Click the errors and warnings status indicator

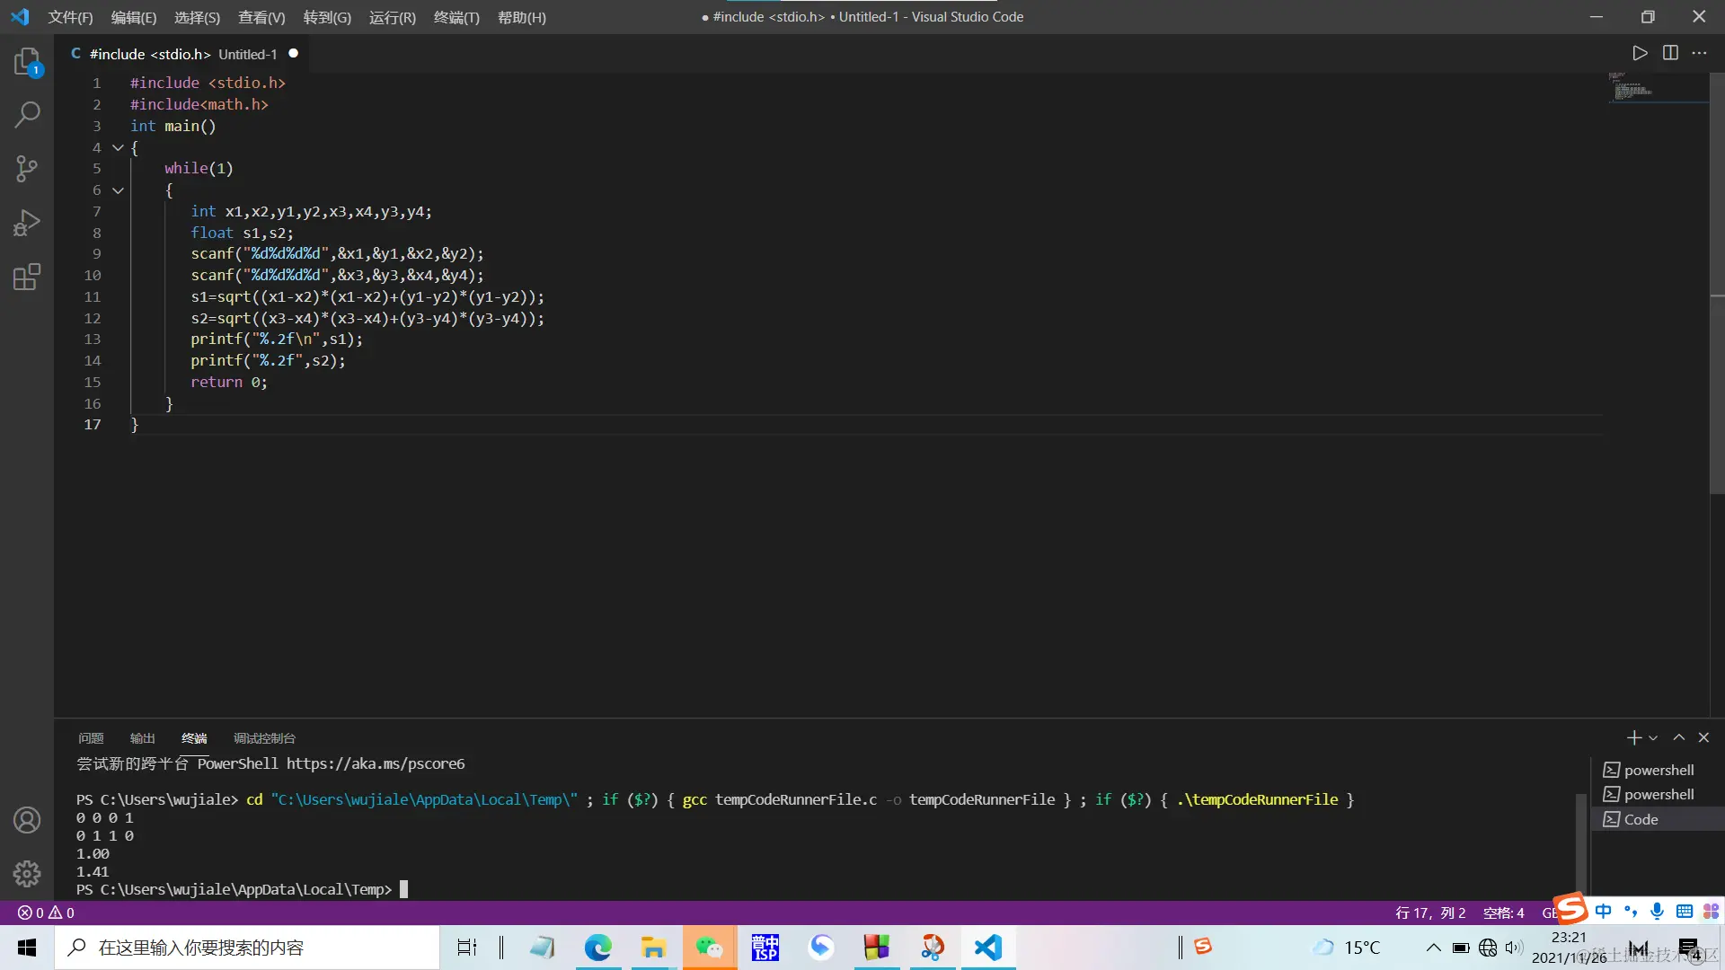46,913
